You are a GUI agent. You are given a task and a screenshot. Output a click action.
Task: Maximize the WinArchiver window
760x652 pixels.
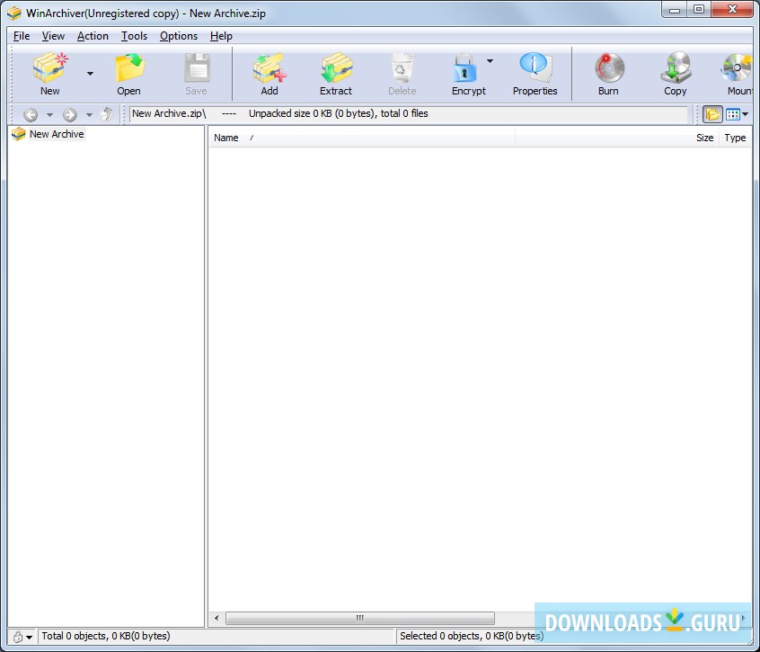tap(698, 9)
